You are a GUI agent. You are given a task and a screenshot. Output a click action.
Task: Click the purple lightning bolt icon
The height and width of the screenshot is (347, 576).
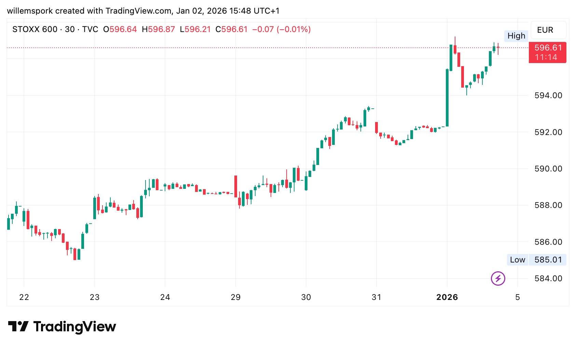tap(498, 278)
